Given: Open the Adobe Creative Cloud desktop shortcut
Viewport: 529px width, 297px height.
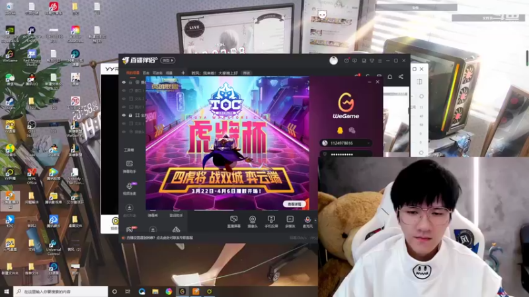Looking at the screenshot, I should click(75, 34).
